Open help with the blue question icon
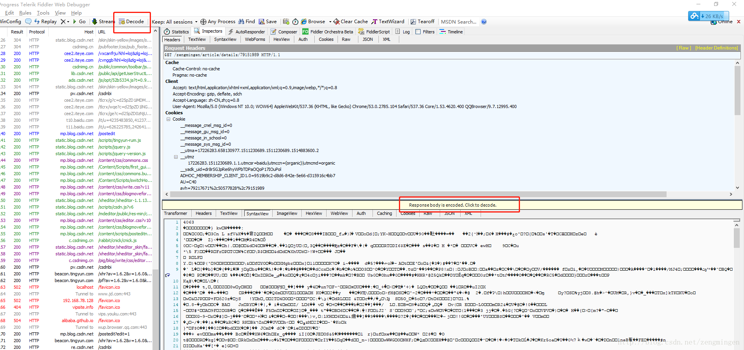 pos(484,22)
